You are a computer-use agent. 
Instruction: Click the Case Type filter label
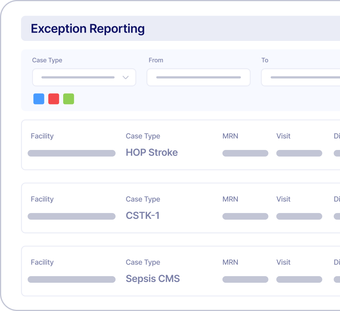pos(47,60)
